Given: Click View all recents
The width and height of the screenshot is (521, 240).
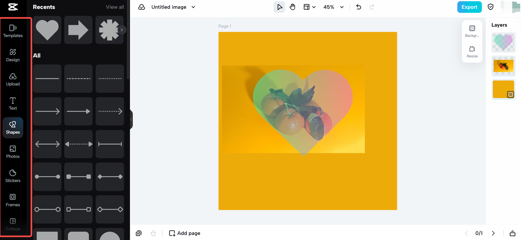Looking at the screenshot, I should pyautogui.click(x=115, y=7).
